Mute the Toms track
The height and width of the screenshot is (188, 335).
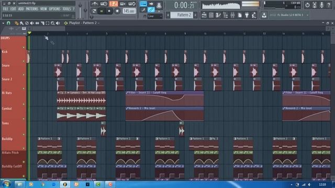(24, 135)
